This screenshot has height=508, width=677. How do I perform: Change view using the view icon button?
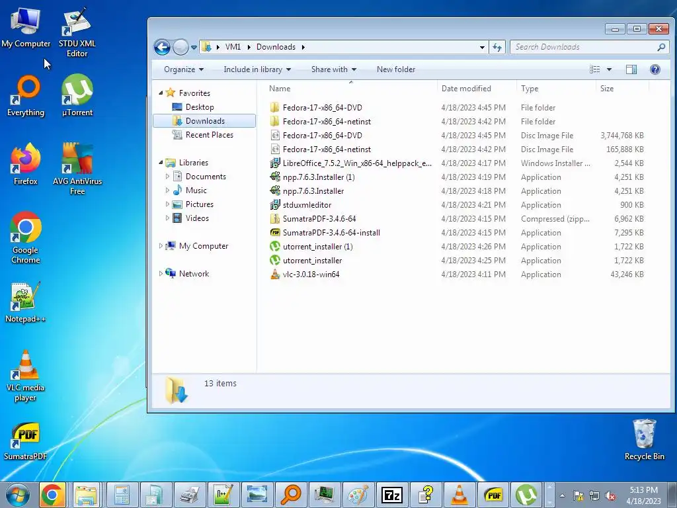pyautogui.click(x=595, y=69)
